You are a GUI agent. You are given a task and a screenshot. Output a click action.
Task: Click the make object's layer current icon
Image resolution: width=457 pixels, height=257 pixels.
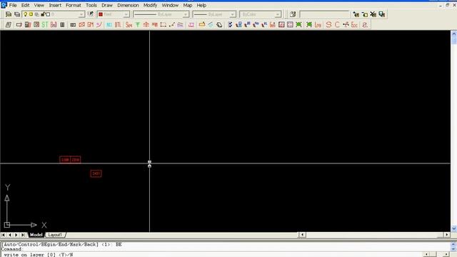pos(91,14)
